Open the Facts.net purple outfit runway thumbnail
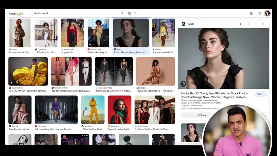This screenshot has width=277, height=156. tap(56, 110)
